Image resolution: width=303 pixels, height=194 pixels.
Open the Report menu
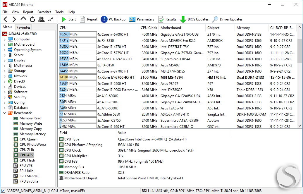tap(28, 12)
